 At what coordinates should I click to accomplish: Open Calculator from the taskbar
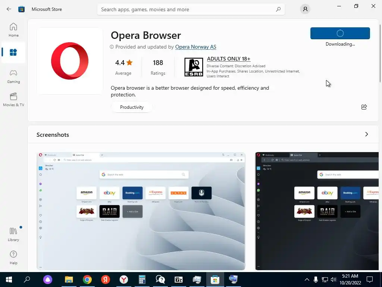point(142,280)
